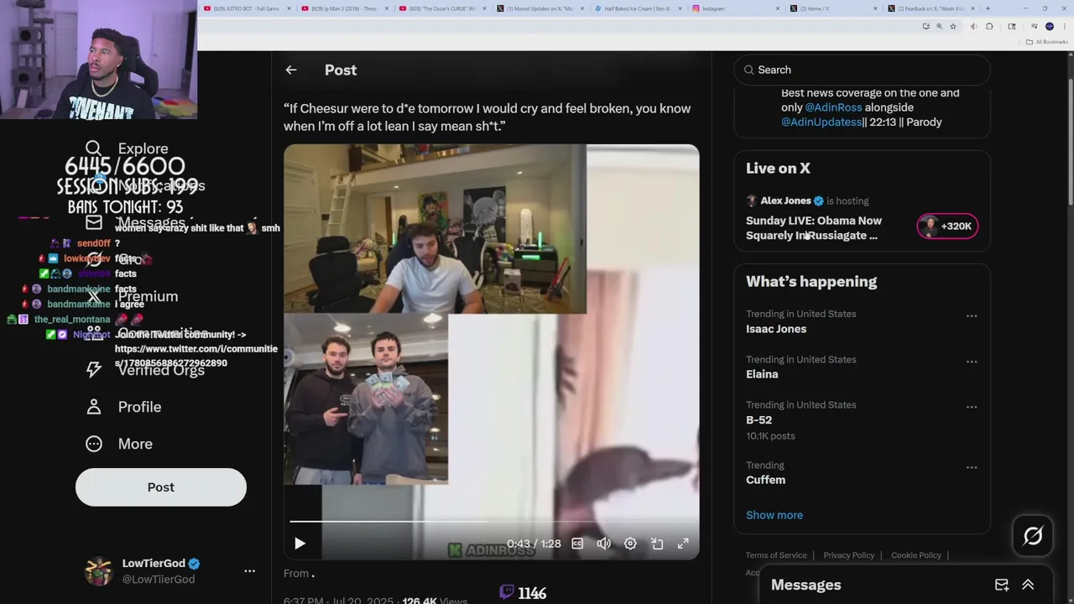The image size is (1074, 604).
Task: Toggle video closed captions
Action: click(577, 544)
